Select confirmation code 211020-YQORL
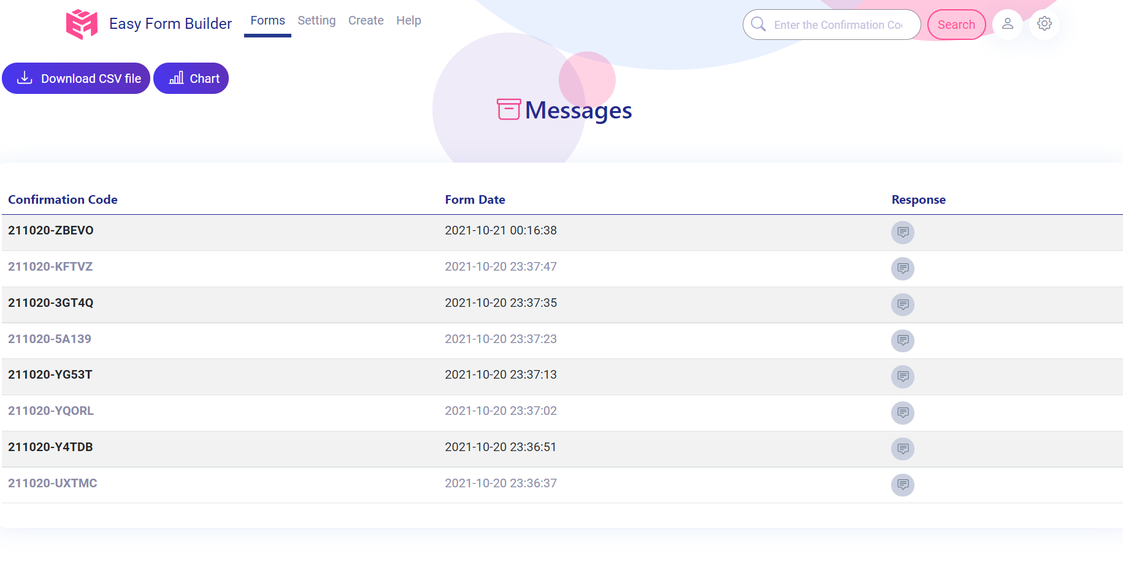Screen dimensions: 1123x564 pyautogui.click(x=51, y=411)
